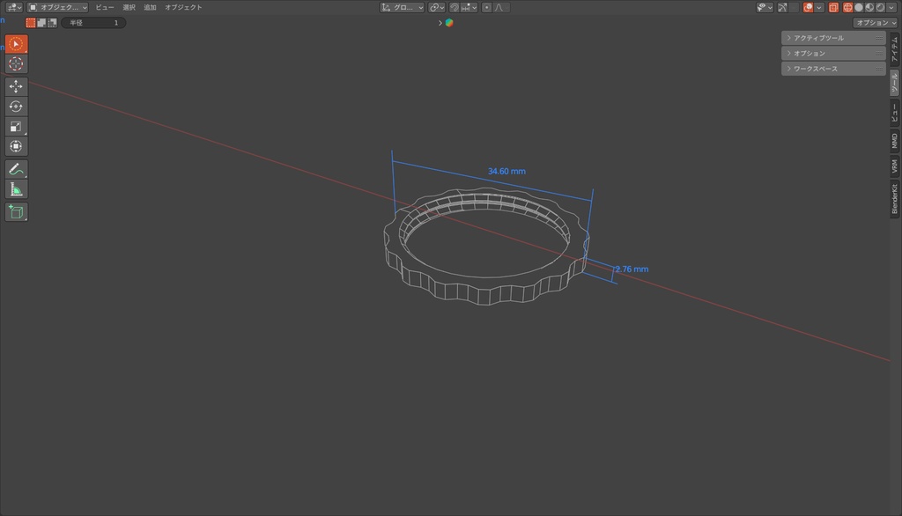Select the Select Box tool
Image resolution: width=902 pixels, height=516 pixels.
16,44
